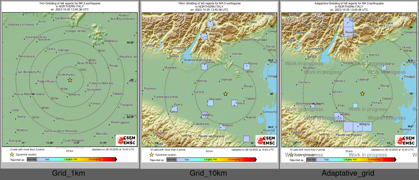Viewport: 419px width, 180px height.
Task: Click the epicentre star on the 10km map
Action: coord(225,94)
